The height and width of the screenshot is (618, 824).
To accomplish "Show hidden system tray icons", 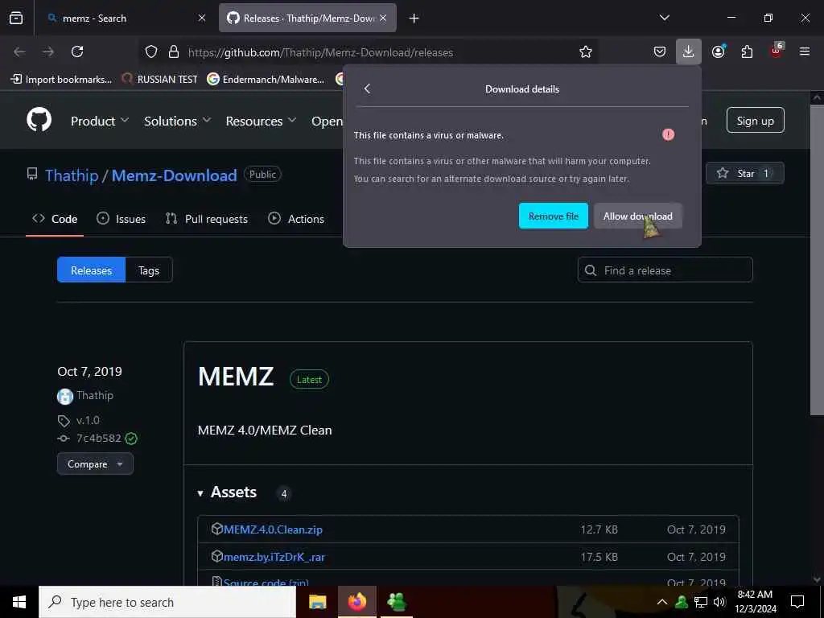I will (662, 602).
